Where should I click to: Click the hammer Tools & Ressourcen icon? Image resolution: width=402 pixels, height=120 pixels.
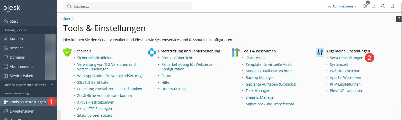point(236,52)
